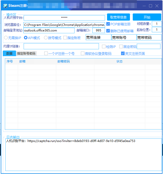Tick the 固定密码 checkbox
The image size is (163, 174).
pos(121,47)
